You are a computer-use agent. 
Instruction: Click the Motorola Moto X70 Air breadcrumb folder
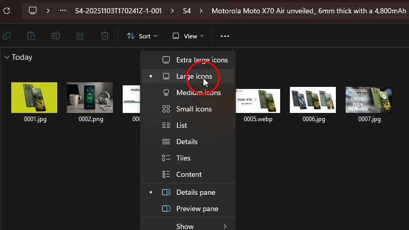[x=310, y=11]
